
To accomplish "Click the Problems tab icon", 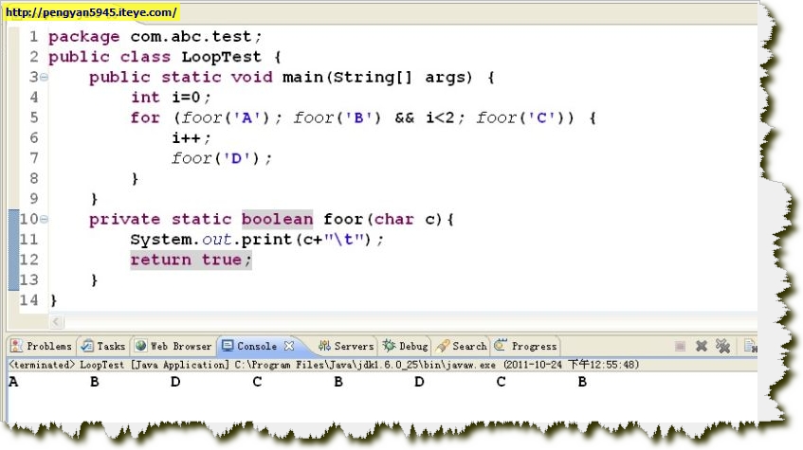I will coord(16,346).
